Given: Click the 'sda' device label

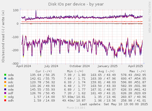Looking at the screenshot, I should (11, 75).
